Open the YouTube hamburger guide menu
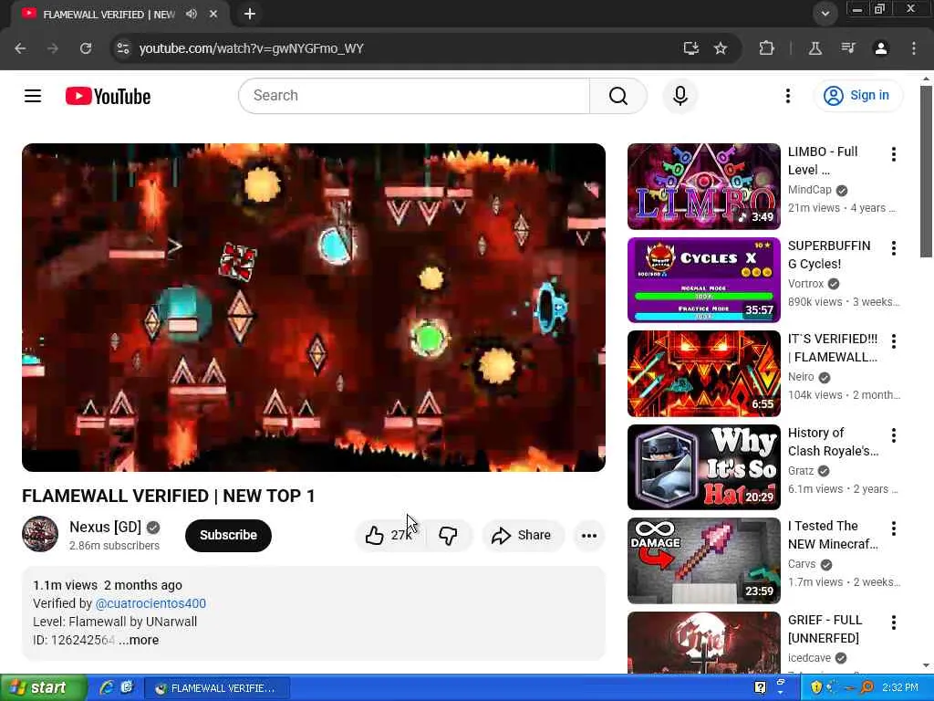Viewport: 934px width, 701px height. [x=33, y=95]
